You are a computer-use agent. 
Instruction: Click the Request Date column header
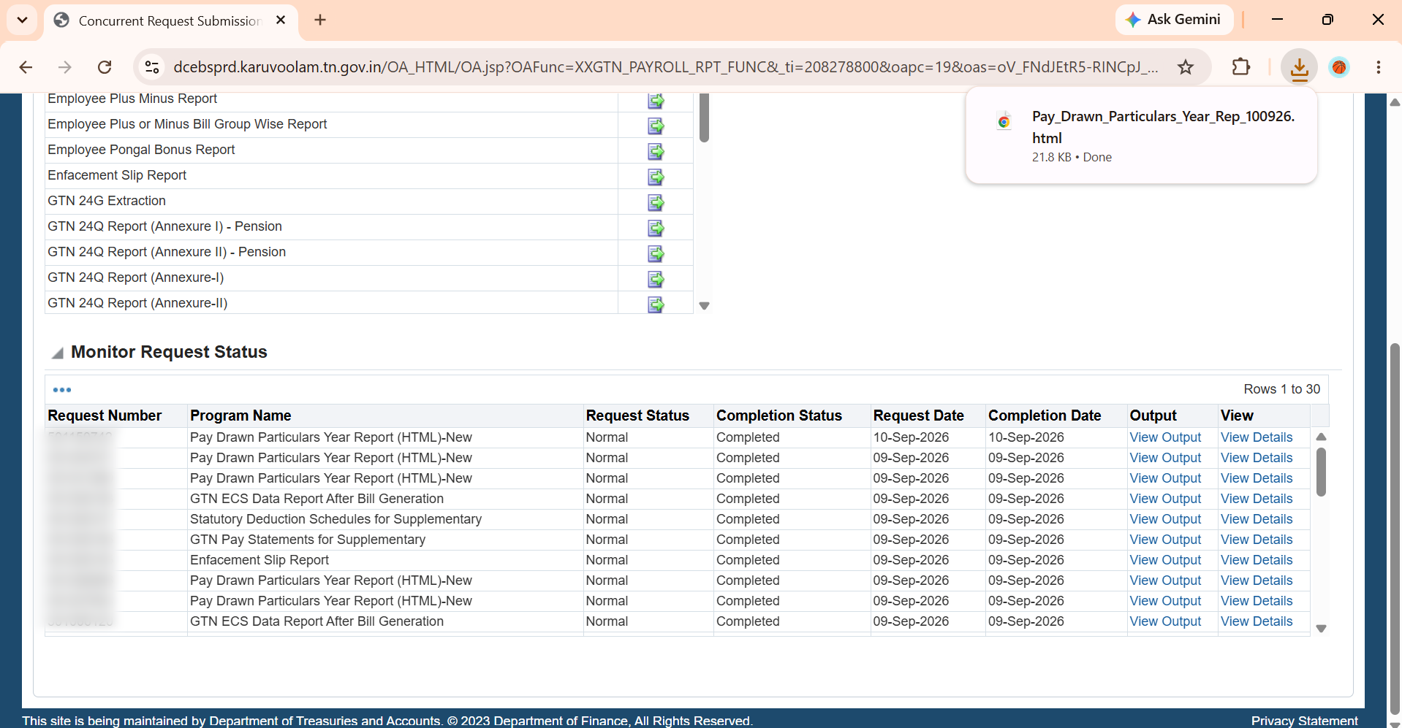pyautogui.click(x=918, y=415)
